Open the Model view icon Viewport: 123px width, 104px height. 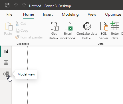(6, 74)
